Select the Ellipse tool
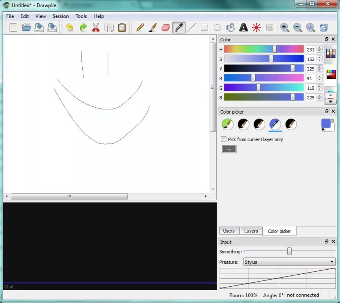This screenshot has width=340, height=303. 217,28
